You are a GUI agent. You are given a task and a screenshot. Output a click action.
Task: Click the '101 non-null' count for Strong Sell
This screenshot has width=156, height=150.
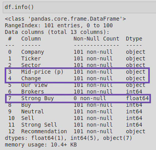click(93, 125)
